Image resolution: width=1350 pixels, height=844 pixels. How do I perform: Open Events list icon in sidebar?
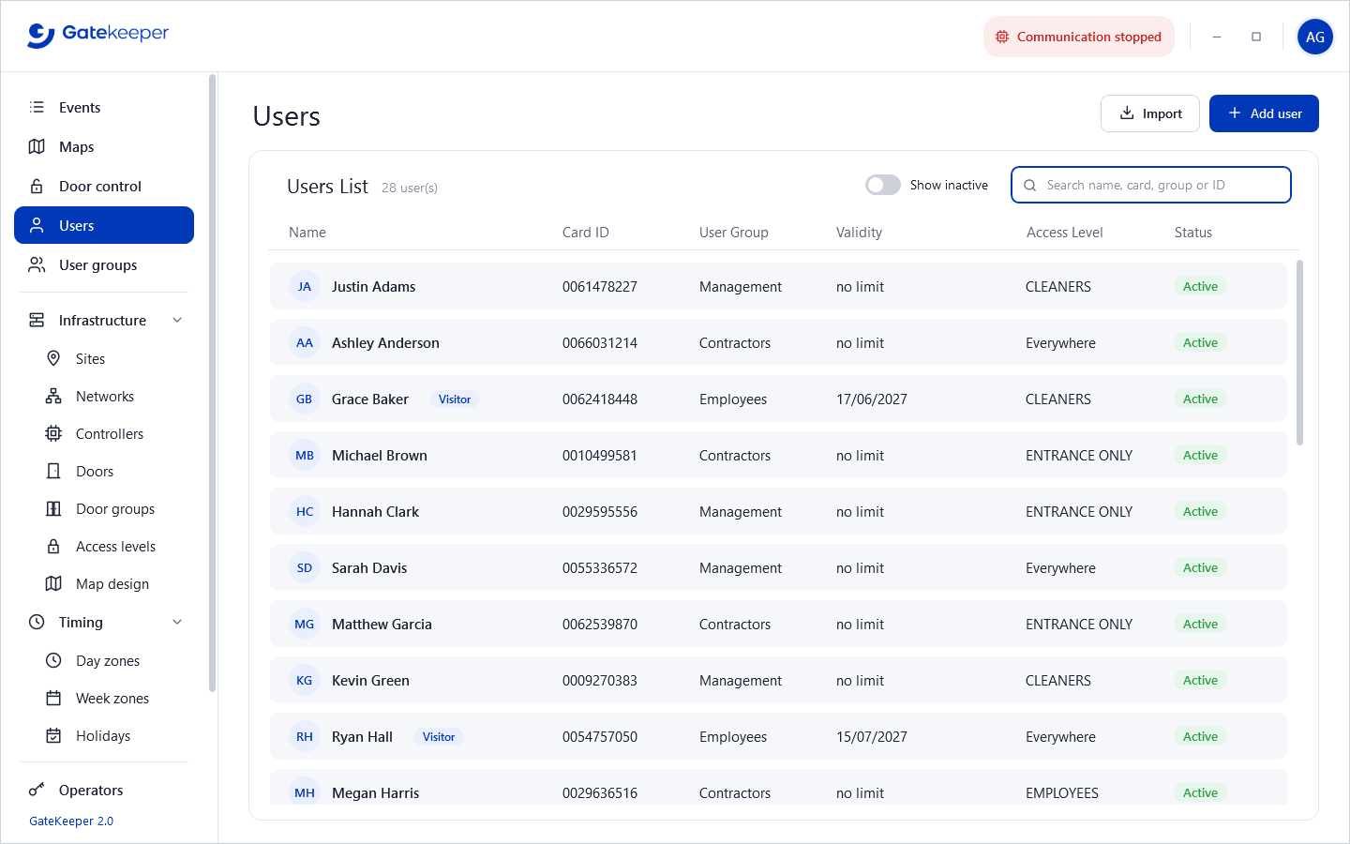pos(37,107)
